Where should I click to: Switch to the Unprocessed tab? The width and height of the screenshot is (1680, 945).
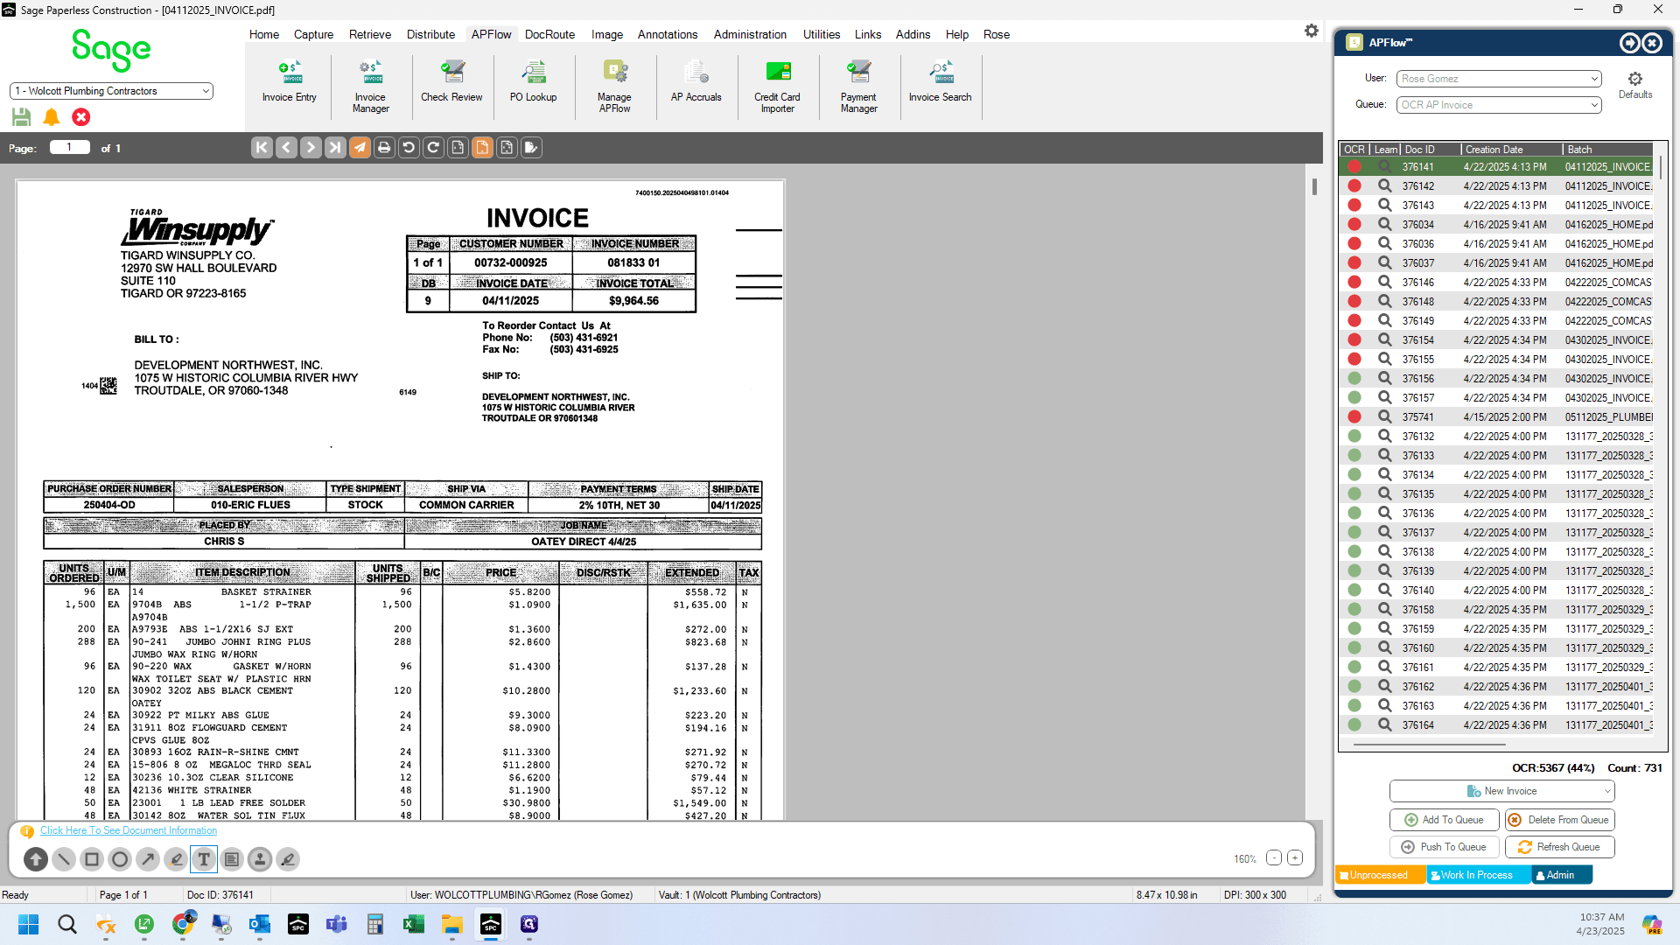click(x=1379, y=875)
